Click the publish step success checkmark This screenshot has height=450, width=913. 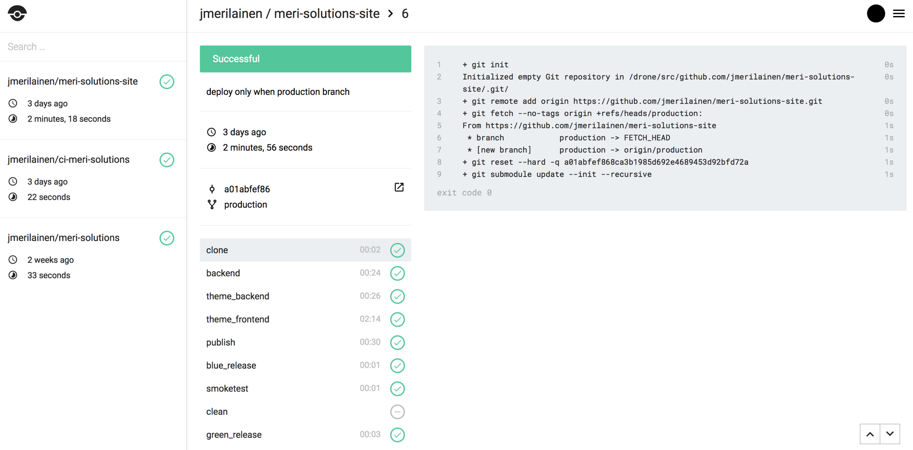397,342
